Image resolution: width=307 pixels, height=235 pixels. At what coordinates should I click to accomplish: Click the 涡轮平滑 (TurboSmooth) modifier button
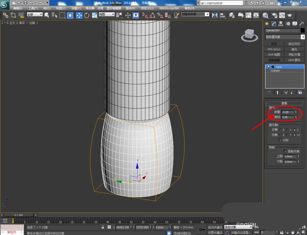point(294,55)
